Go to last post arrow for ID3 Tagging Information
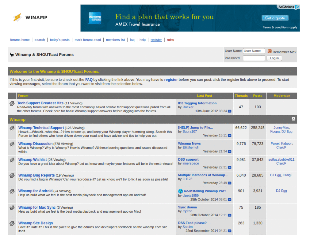Image resolution: width=314 pixels, height=235 pixels. 229,111
